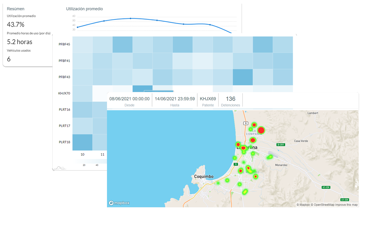Click the Hasta date field 14/06/2021
Screen dimensions: 366x231
click(x=175, y=99)
